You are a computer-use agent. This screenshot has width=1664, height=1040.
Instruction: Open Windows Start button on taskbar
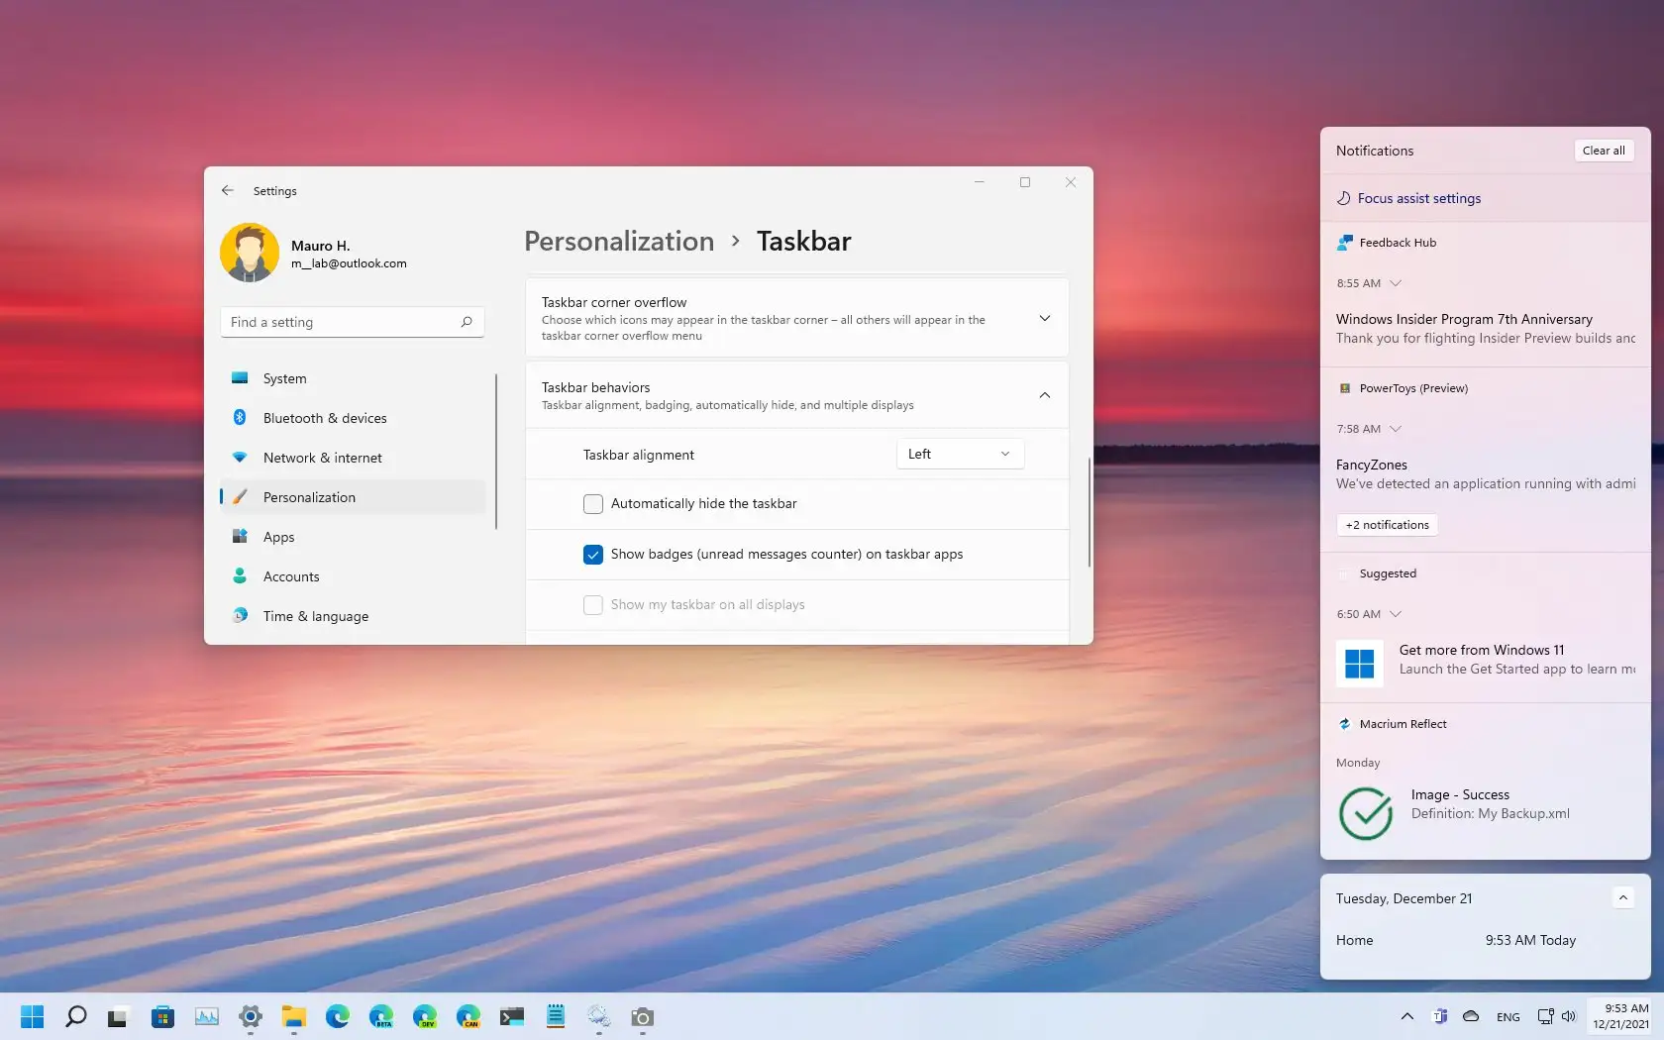coord(33,1017)
